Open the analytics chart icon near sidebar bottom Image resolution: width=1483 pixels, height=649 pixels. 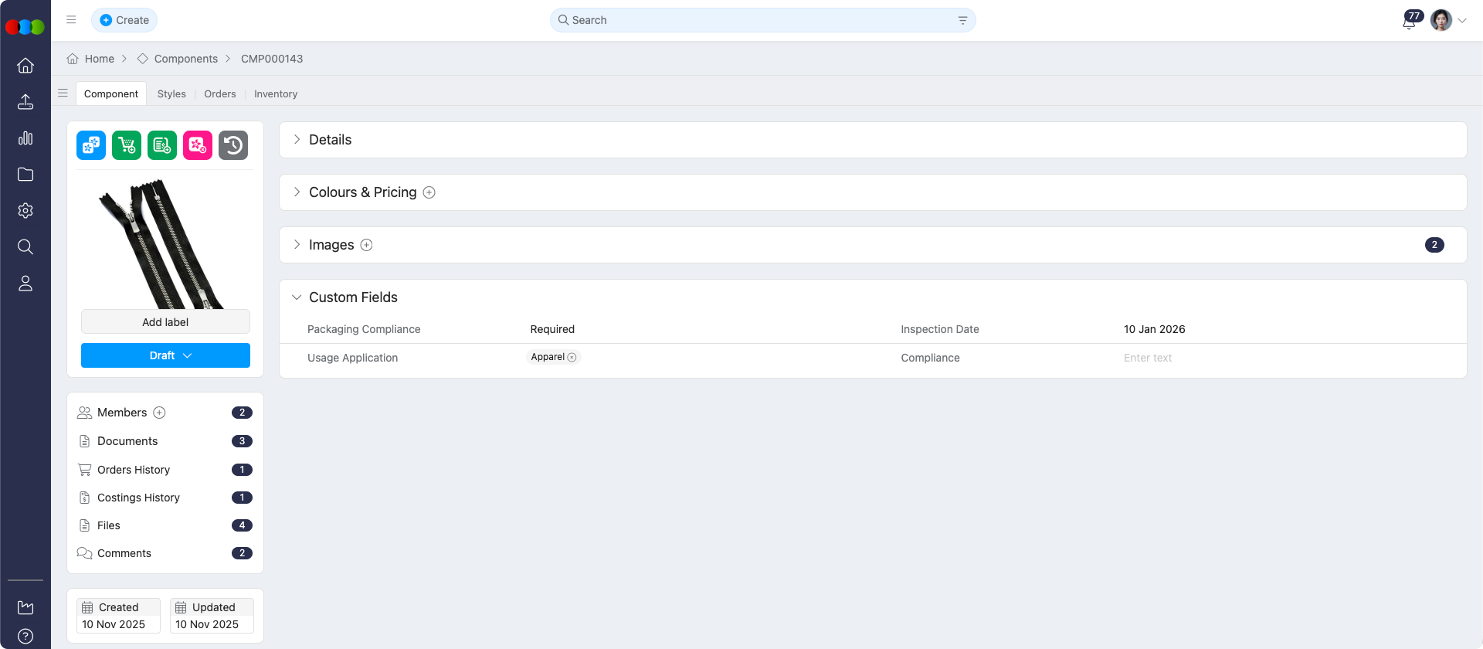25,607
